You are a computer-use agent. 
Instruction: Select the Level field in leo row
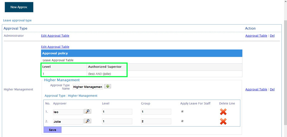117,112
